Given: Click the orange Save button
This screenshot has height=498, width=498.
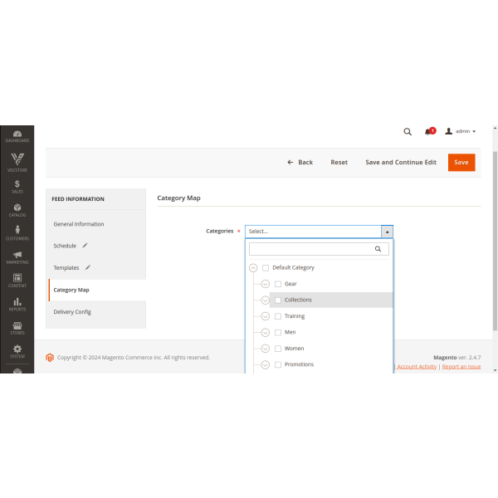Looking at the screenshot, I should (461, 163).
